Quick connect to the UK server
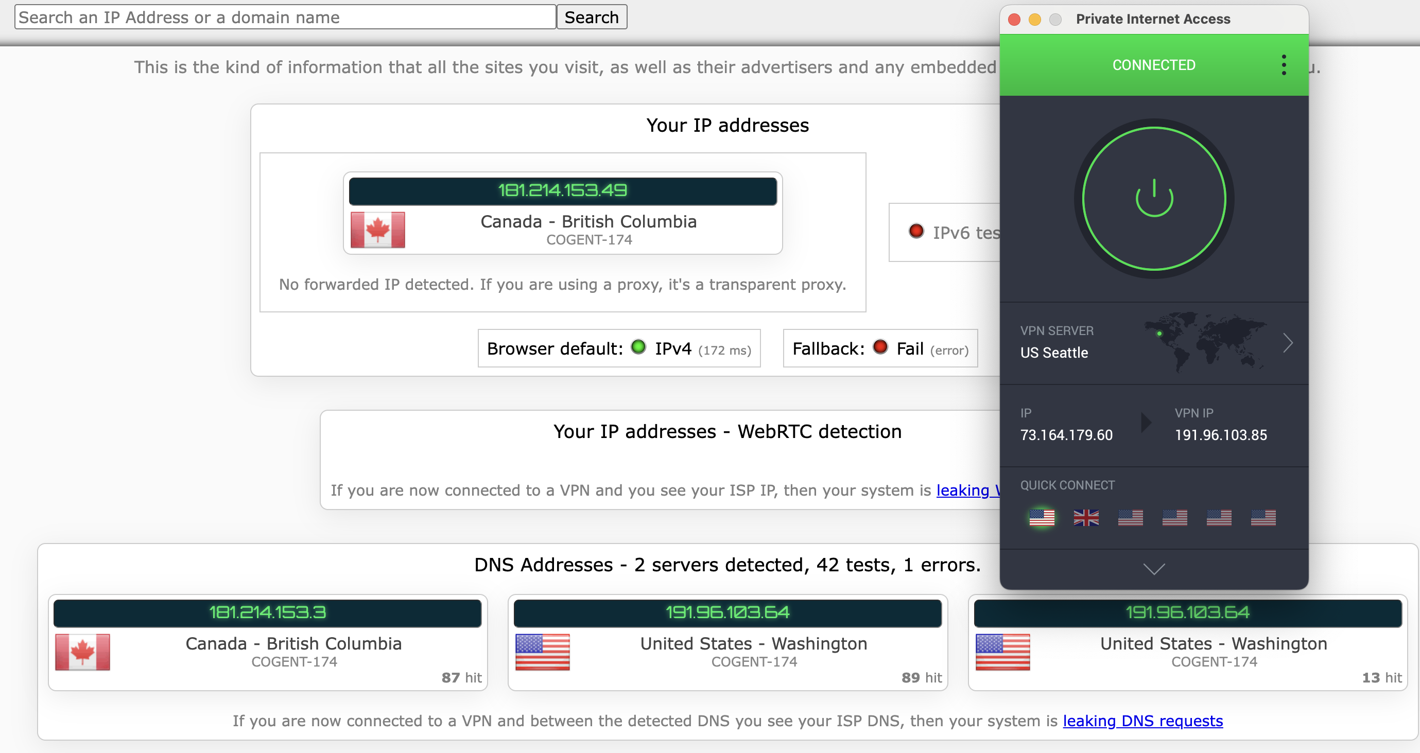The height and width of the screenshot is (753, 1420). (x=1086, y=517)
